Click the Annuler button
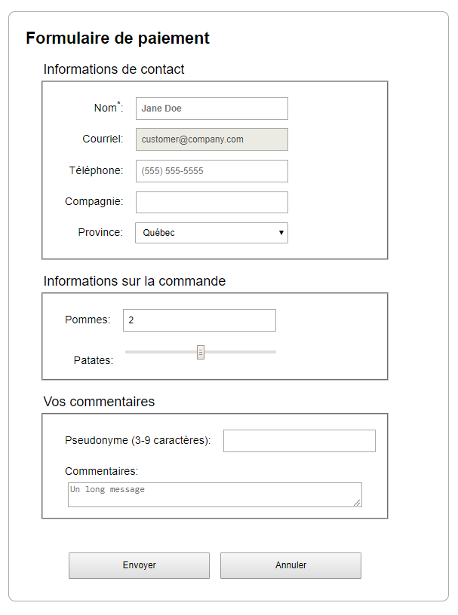The height and width of the screenshot is (615, 458). pos(290,565)
